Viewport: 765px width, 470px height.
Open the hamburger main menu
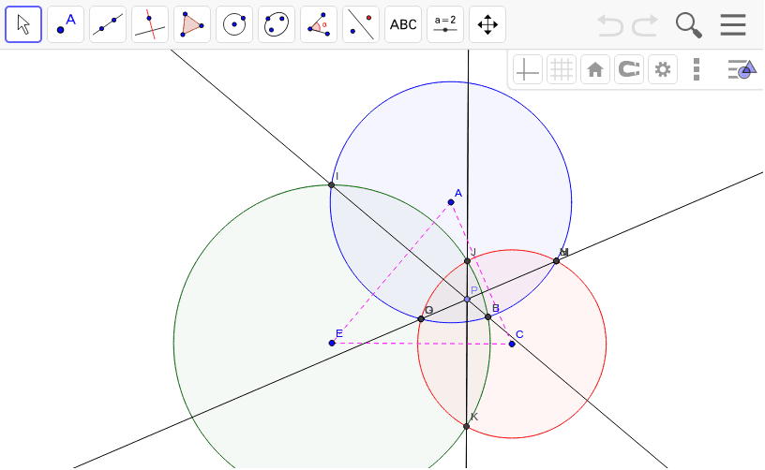point(733,25)
